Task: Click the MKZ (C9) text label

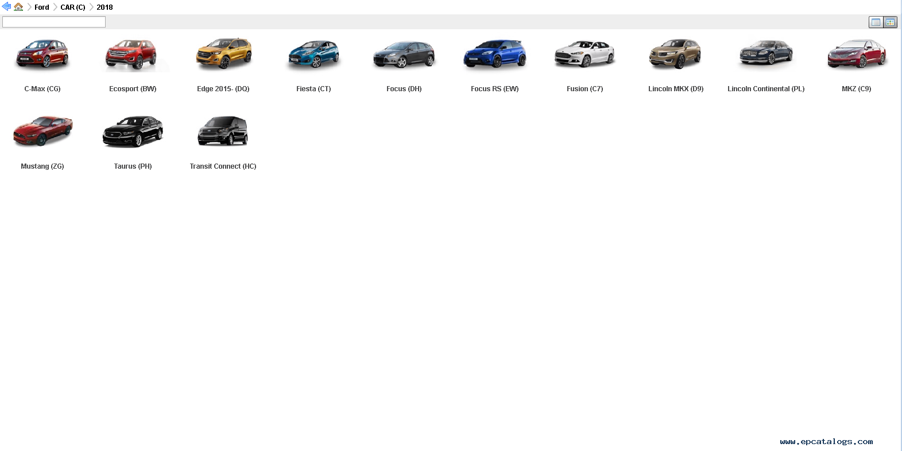Action: [x=856, y=89]
